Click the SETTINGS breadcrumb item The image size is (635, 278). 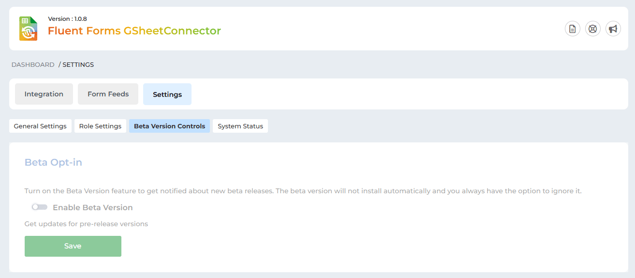click(x=78, y=64)
